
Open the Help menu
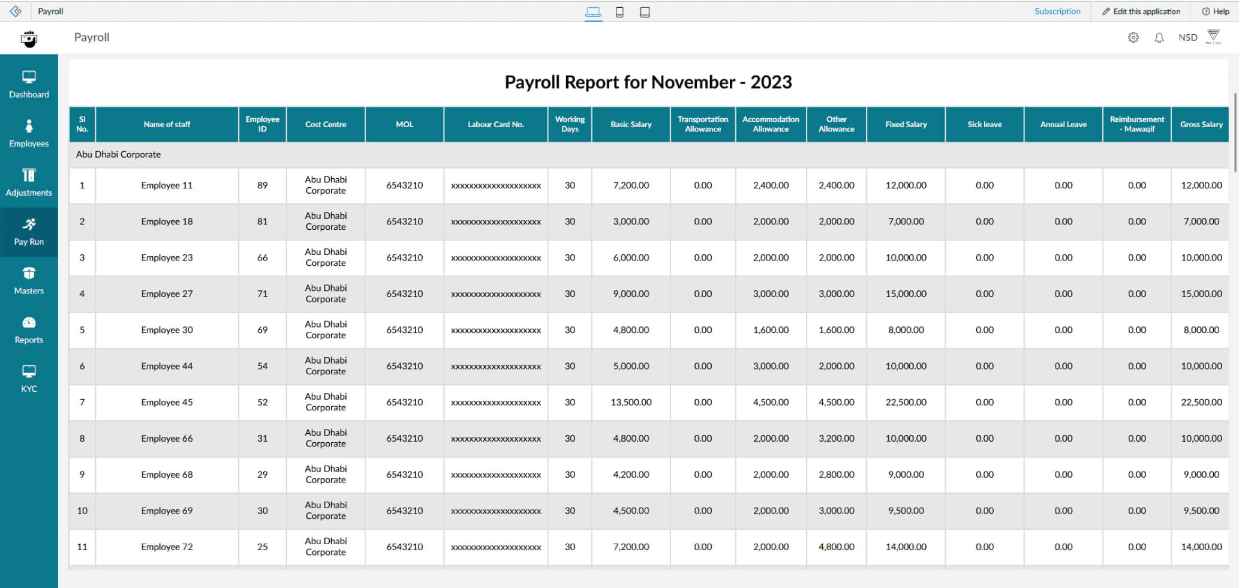click(1215, 11)
